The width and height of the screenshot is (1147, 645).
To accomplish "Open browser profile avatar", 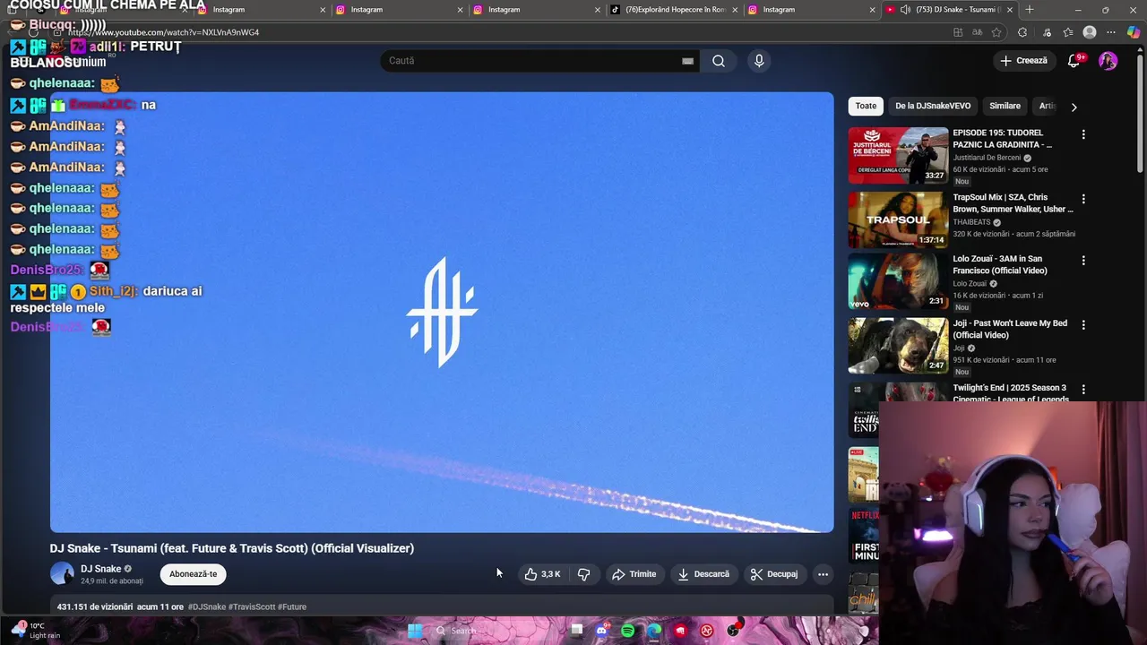I will pyautogui.click(x=1090, y=32).
